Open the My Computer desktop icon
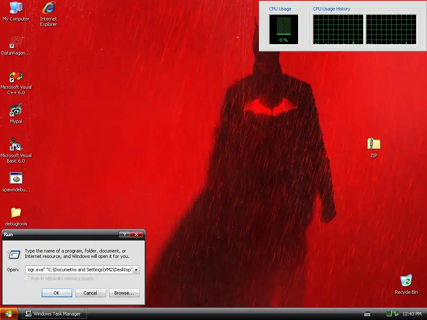 coord(16,11)
